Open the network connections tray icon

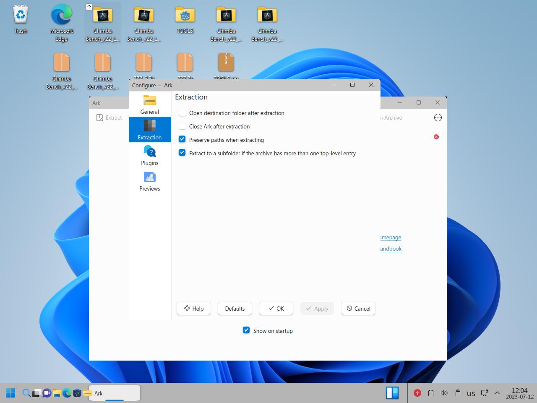485,393
